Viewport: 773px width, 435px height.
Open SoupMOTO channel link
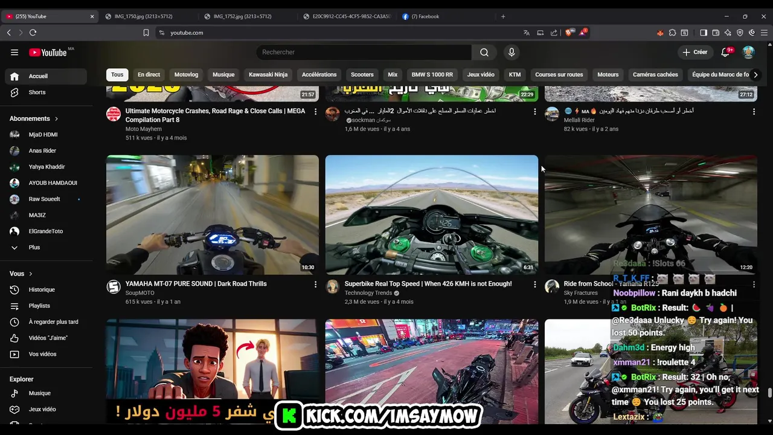140,293
